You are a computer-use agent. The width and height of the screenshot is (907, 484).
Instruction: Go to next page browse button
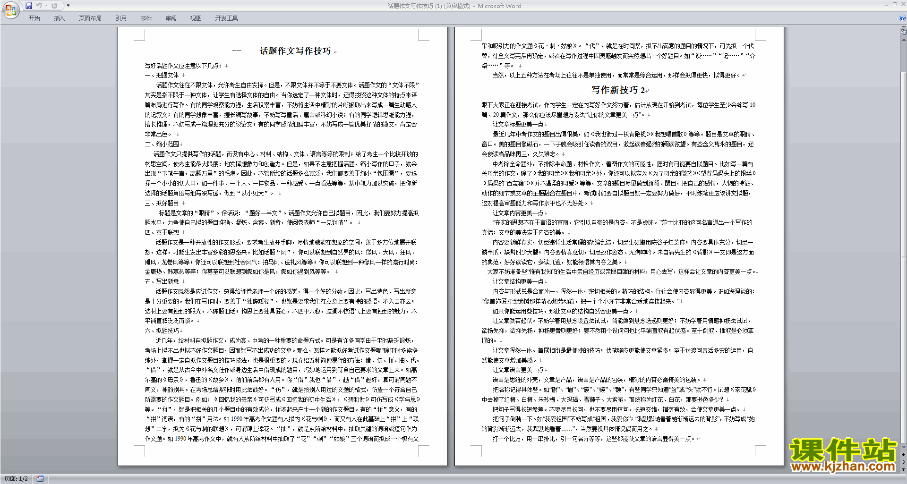[904, 469]
